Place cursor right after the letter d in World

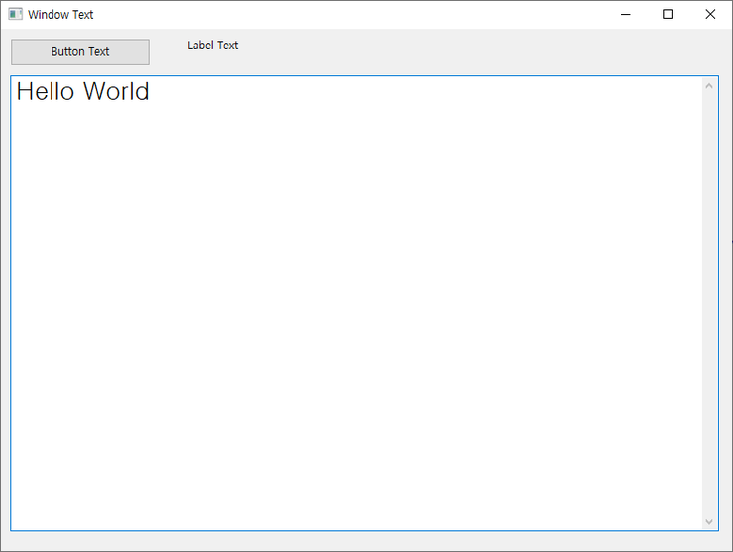151,92
